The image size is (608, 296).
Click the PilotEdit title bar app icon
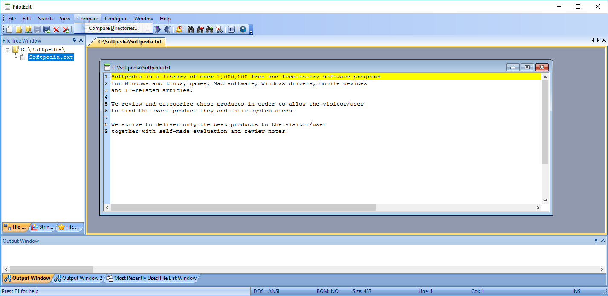click(x=7, y=6)
